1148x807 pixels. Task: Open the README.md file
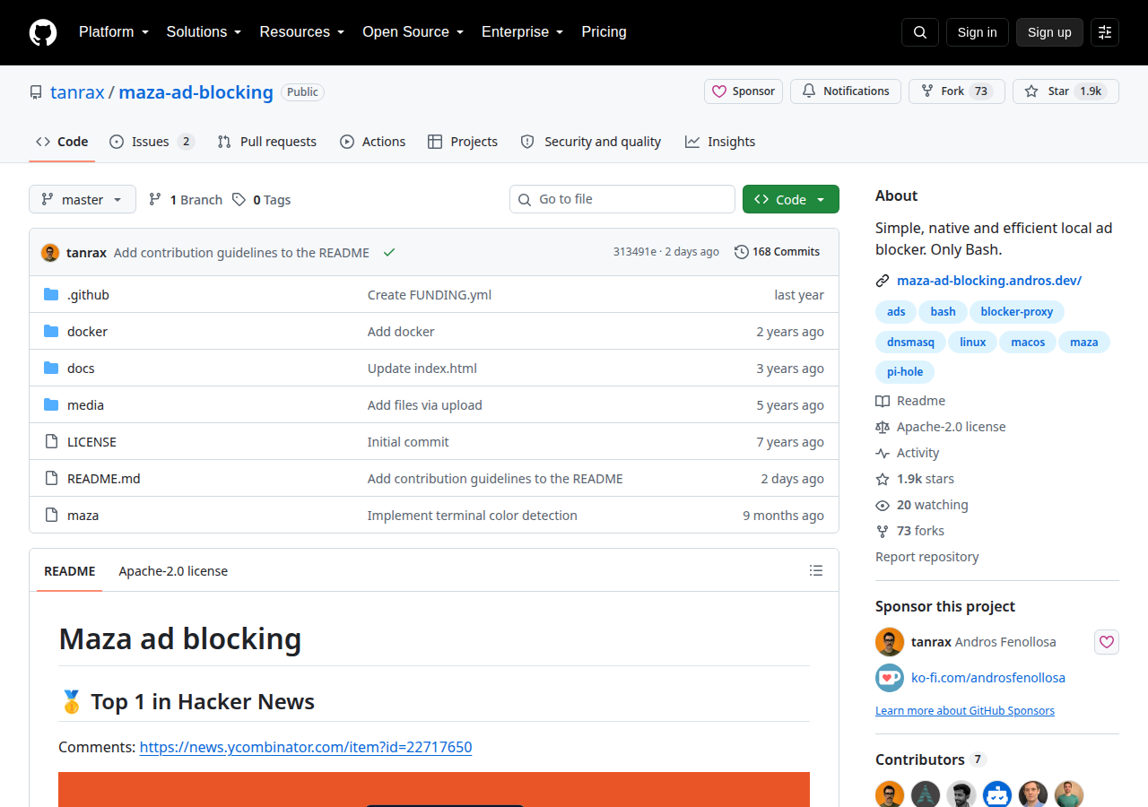tap(104, 479)
